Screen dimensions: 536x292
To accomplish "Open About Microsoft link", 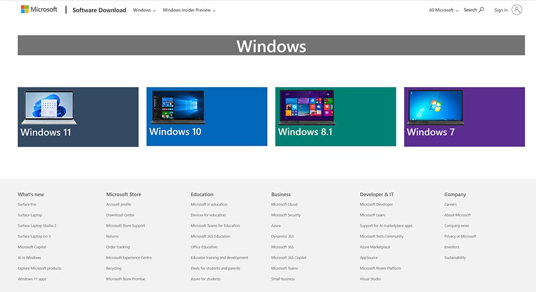I will (457, 215).
